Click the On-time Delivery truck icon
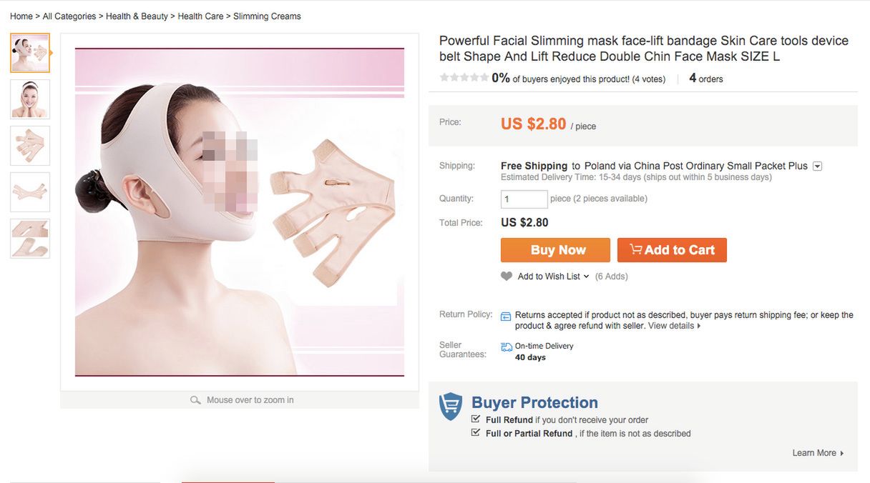Image resolution: width=870 pixels, height=483 pixels. coord(507,347)
